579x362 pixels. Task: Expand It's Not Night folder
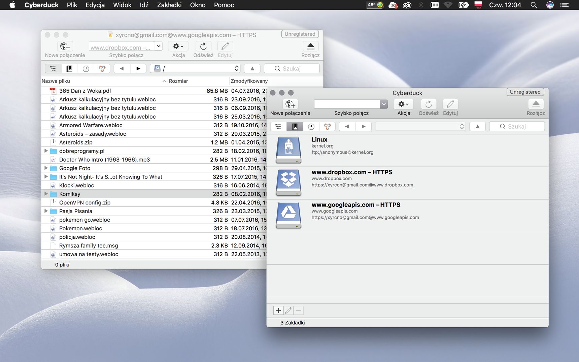(x=46, y=176)
